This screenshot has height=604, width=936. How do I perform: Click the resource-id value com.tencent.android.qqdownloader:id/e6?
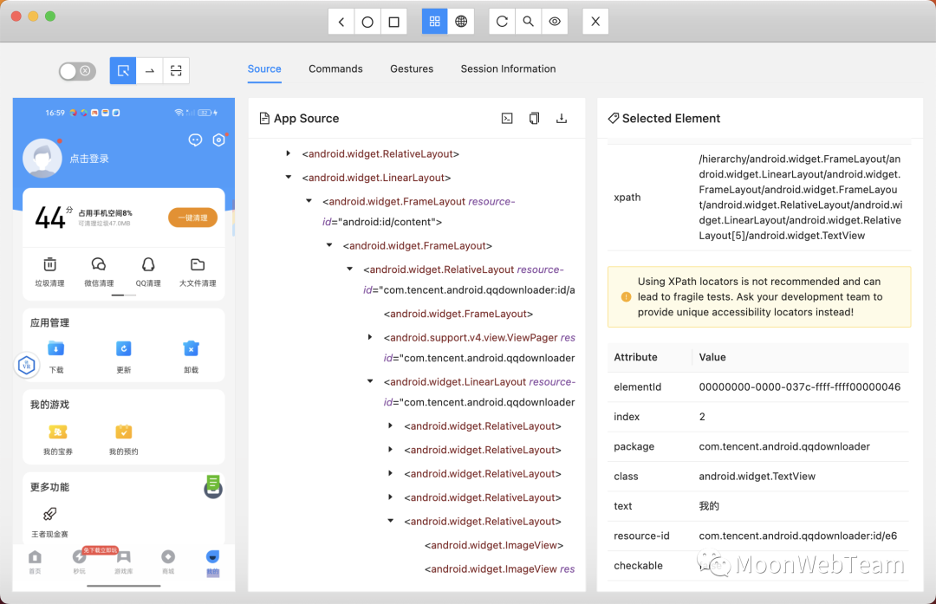(797, 536)
